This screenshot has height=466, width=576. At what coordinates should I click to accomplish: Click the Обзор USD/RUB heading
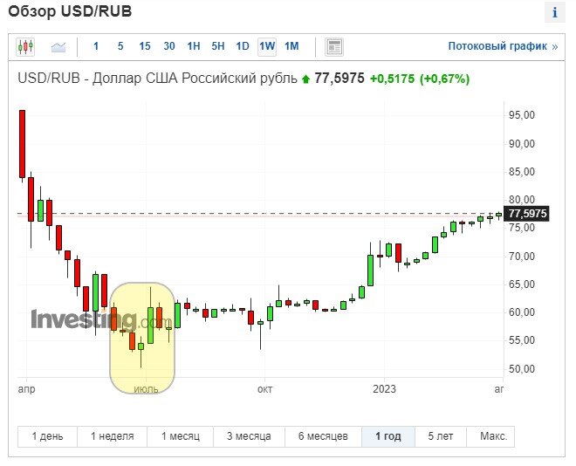[70, 11]
